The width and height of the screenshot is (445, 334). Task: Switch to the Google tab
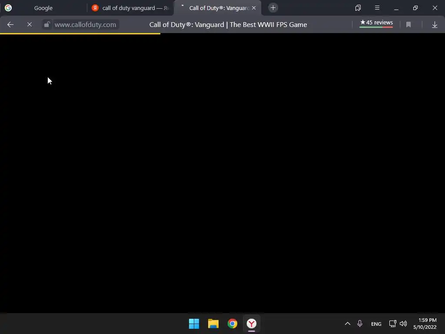[43, 8]
